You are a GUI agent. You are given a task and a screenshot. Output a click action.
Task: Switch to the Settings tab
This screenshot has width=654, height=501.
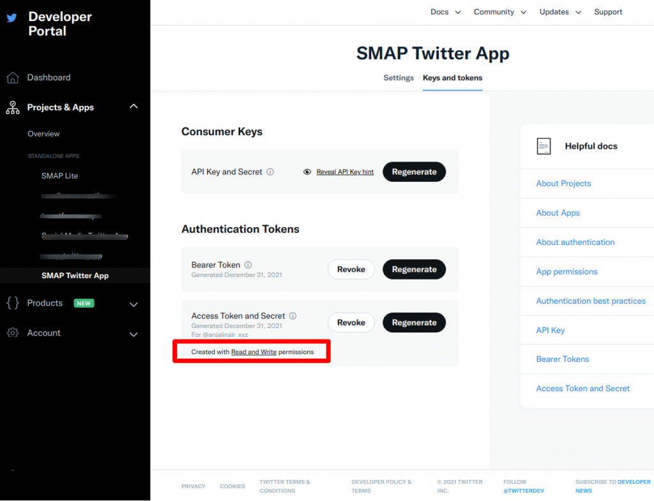pos(399,77)
